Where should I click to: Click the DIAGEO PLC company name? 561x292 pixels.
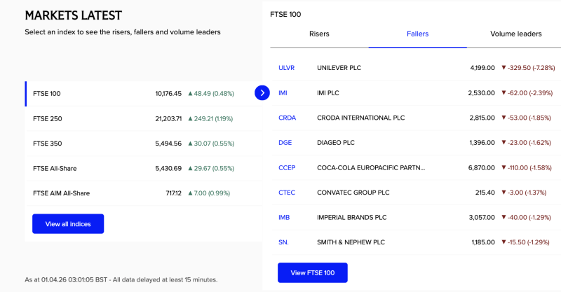pos(336,143)
